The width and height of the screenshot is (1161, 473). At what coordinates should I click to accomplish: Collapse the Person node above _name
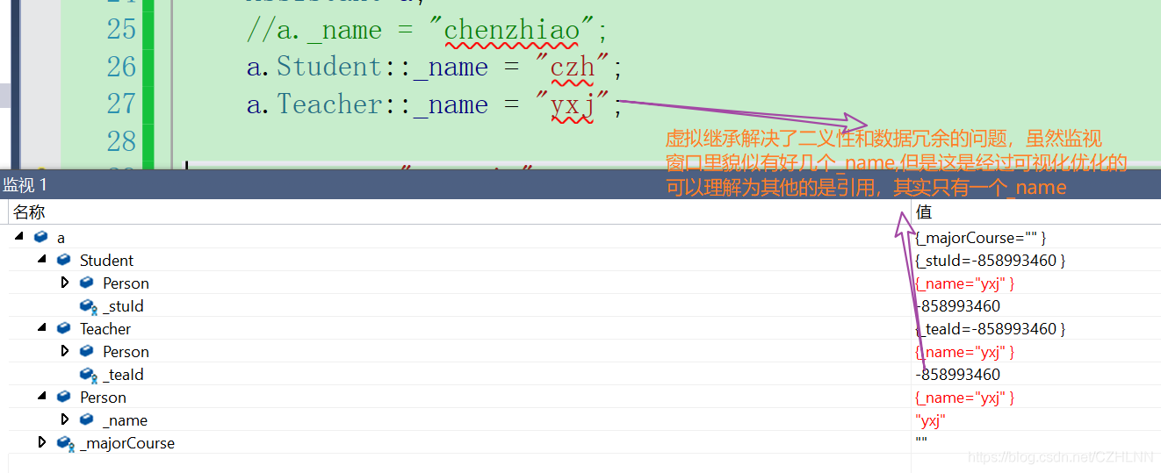tap(42, 397)
